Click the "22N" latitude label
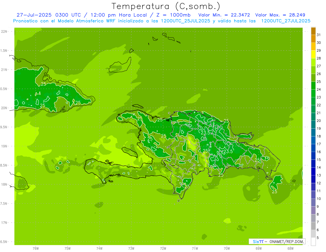The image size is (326, 252). 4,32
